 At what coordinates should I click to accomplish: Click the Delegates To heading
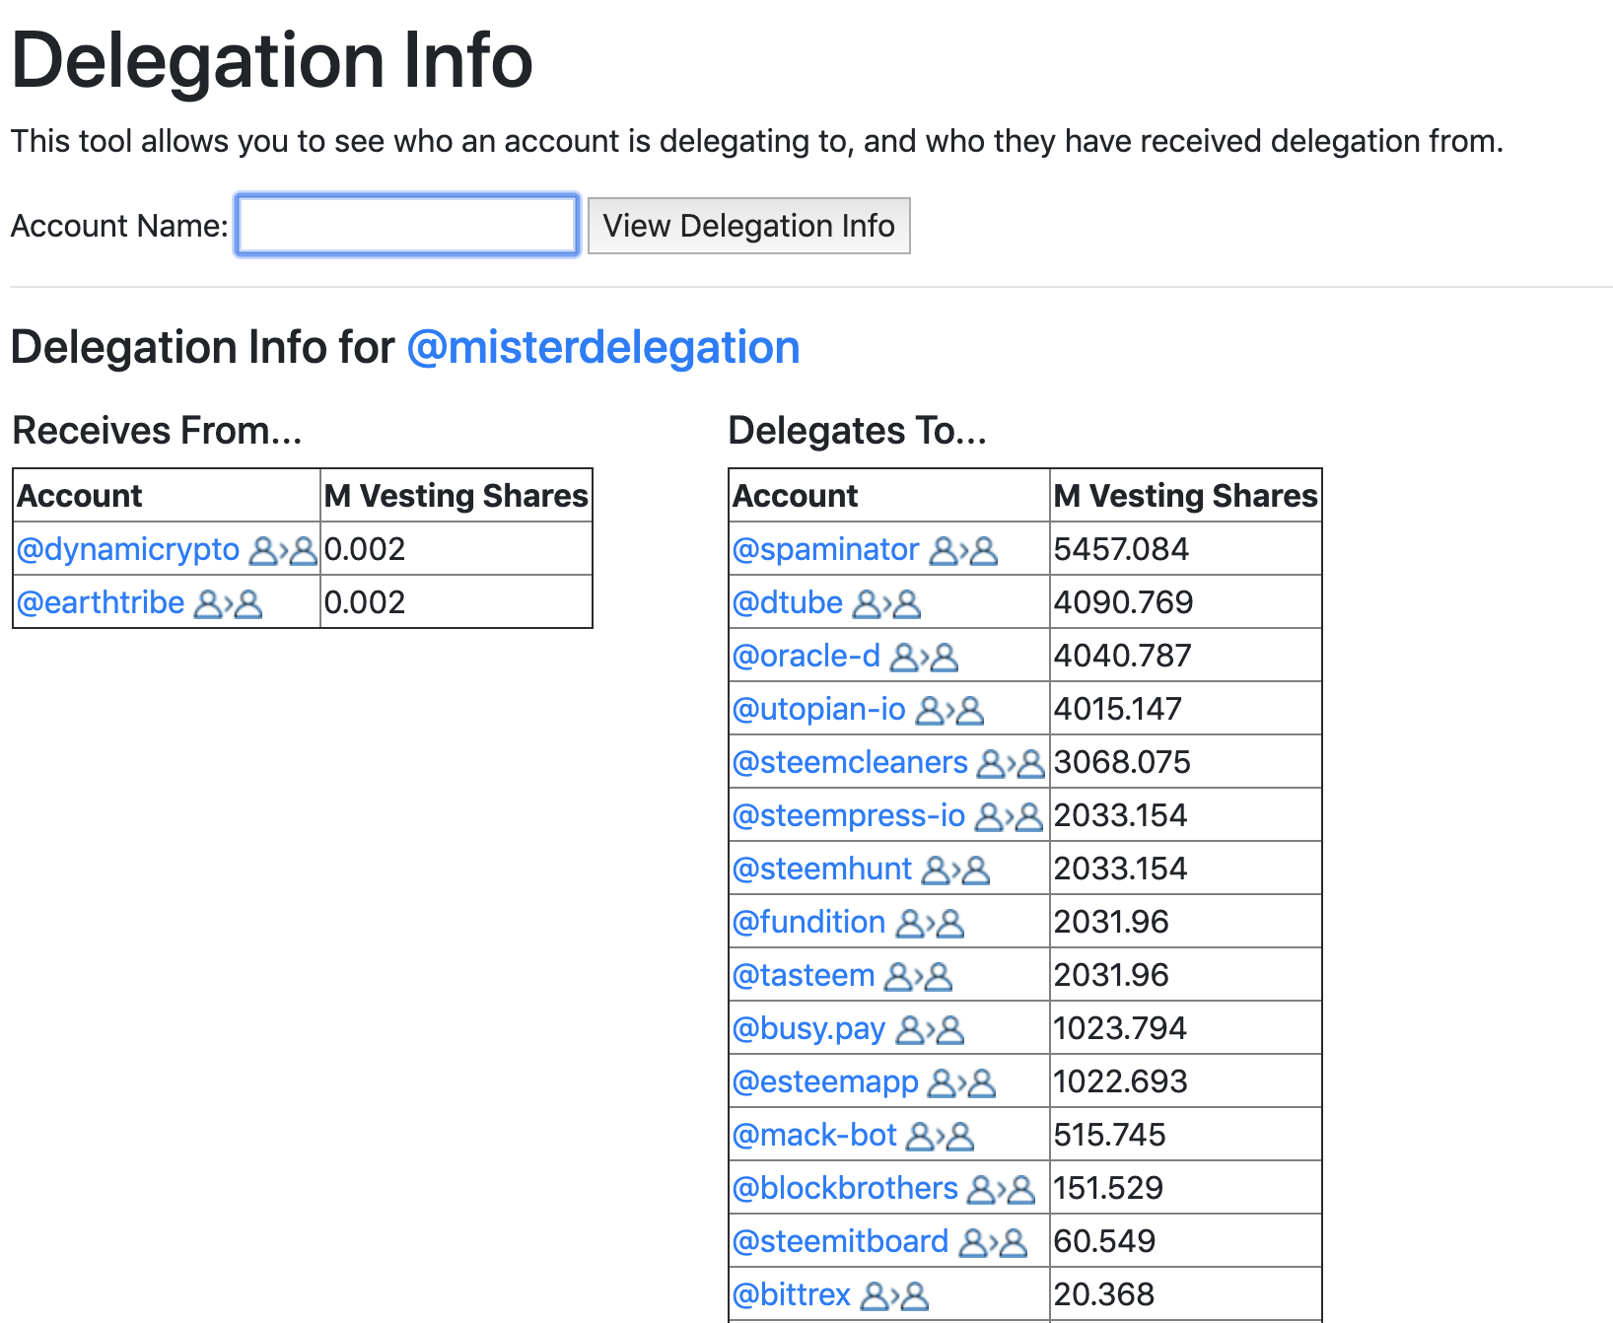tap(858, 431)
